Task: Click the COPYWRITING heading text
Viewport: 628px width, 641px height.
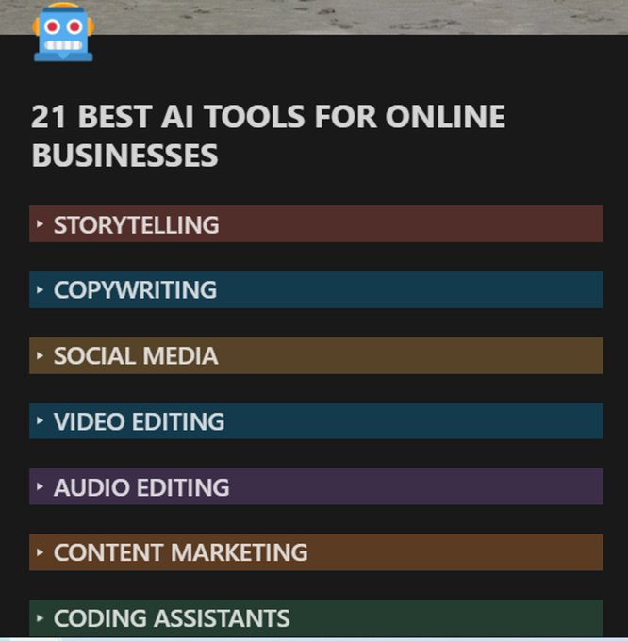Action: click(x=136, y=290)
